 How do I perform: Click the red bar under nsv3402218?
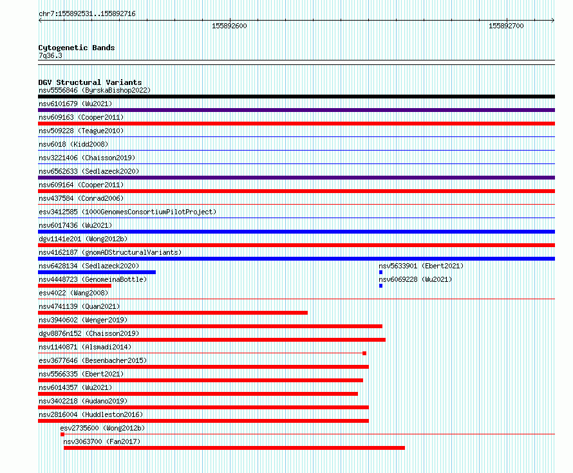203,407
